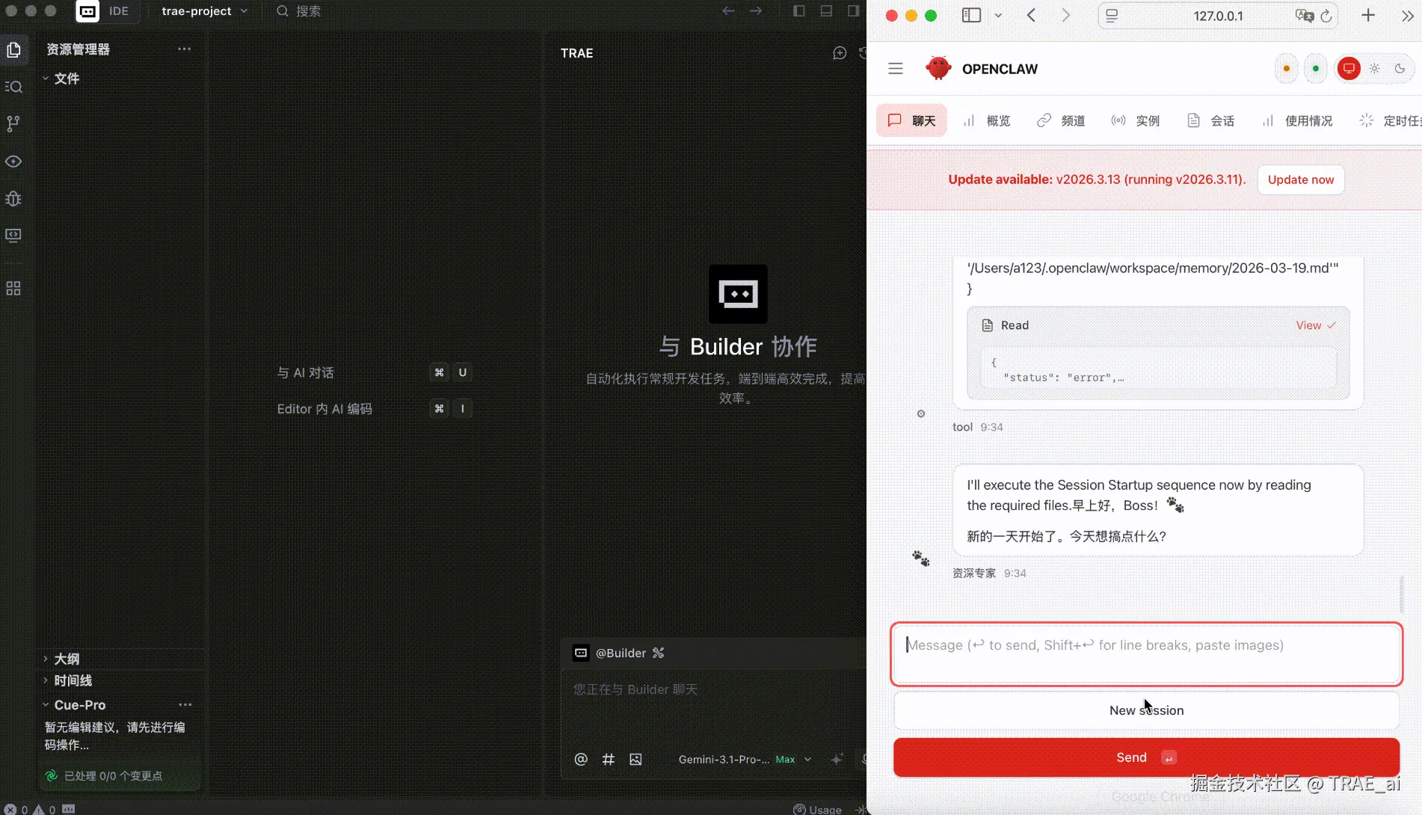
Task: Click the browser 127.0.0.1 address bar
Action: (1218, 16)
